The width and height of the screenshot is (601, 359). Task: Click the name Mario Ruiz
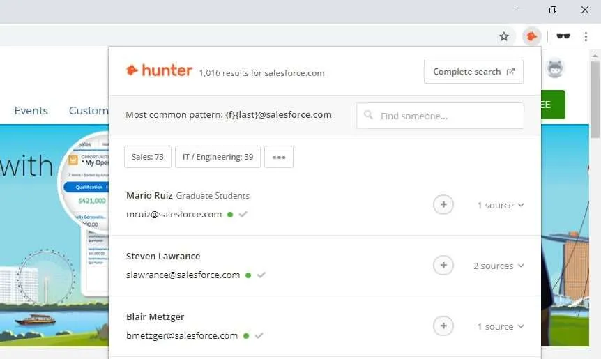pyautogui.click(x=149, y=195)
